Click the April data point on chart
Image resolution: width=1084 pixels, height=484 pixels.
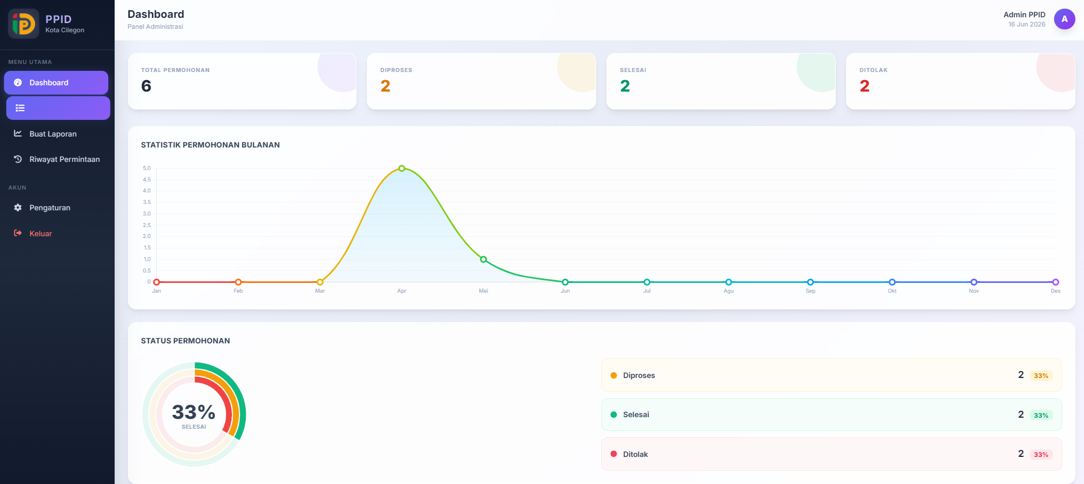tap(401, 168)
